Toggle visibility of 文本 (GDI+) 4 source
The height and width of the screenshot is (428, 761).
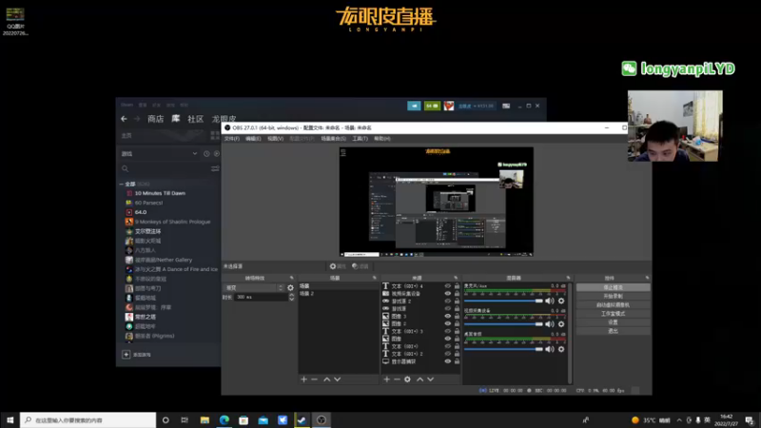(x=447, y=286)
